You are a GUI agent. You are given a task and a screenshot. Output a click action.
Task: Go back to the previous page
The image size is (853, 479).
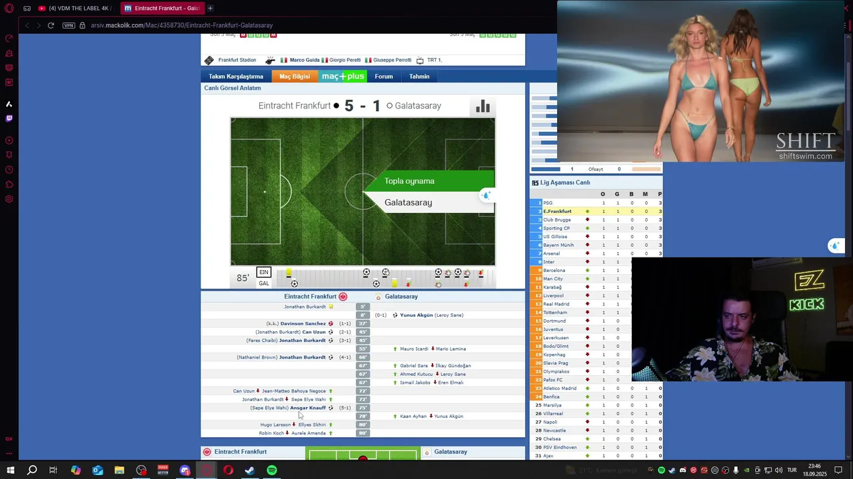(x=27, y=25)
